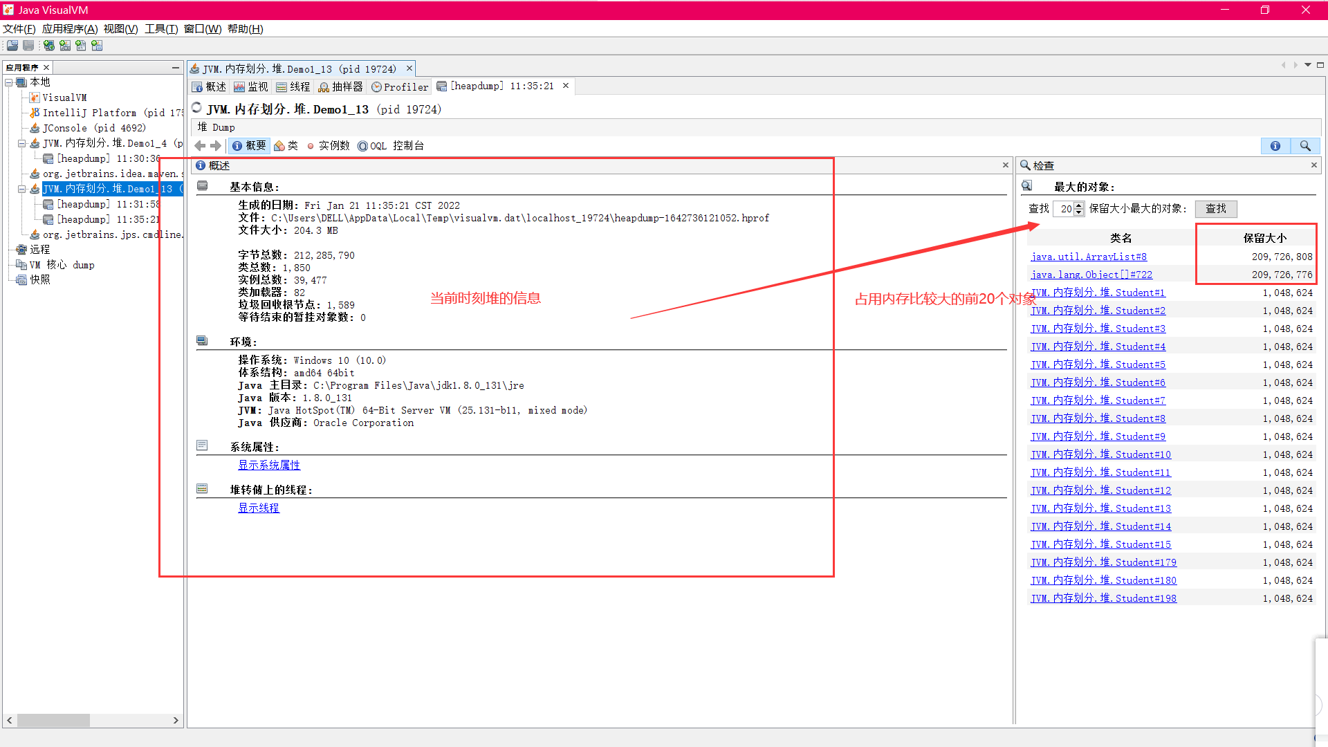Click the Load Snapshot toolbar icon
Image resolution: width=1328 pixels, height=747 pixels.
12,46
